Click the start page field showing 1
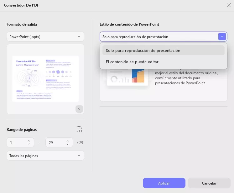 click(x=20, y=142)
